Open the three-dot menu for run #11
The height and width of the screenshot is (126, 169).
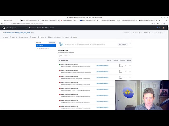pyautogui.click(x=130, y=65)
